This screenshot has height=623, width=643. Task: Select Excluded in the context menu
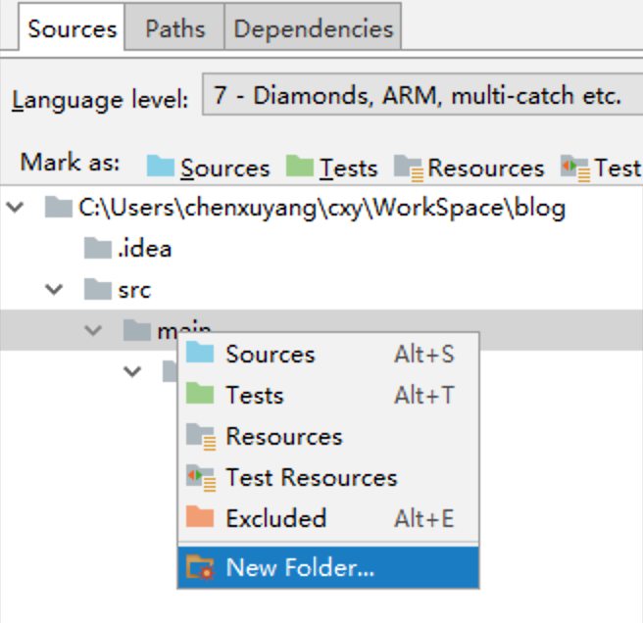(x=275, y=518)
